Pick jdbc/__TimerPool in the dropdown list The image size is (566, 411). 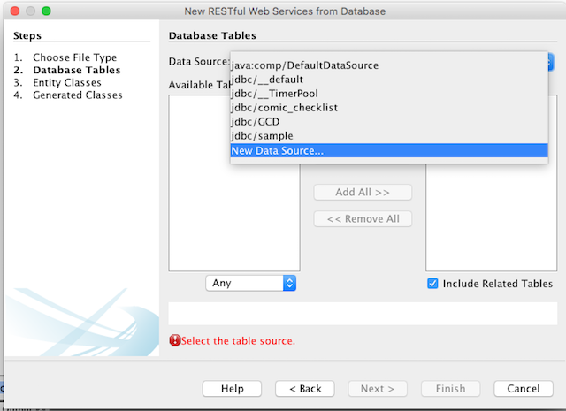(274, 94)
